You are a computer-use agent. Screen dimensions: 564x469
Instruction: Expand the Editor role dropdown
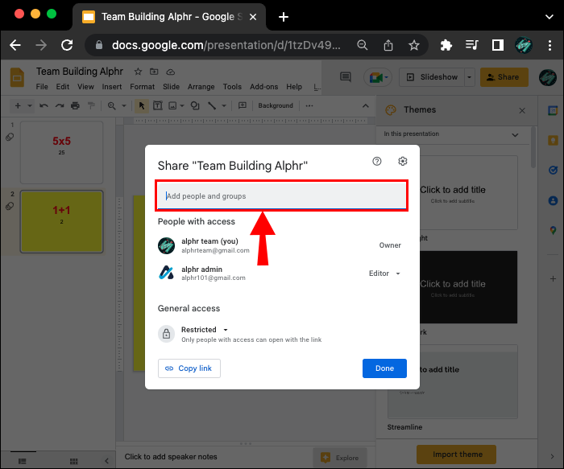(x=384, y=274)
